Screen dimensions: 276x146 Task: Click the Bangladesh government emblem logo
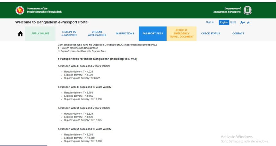coord(20,10)
